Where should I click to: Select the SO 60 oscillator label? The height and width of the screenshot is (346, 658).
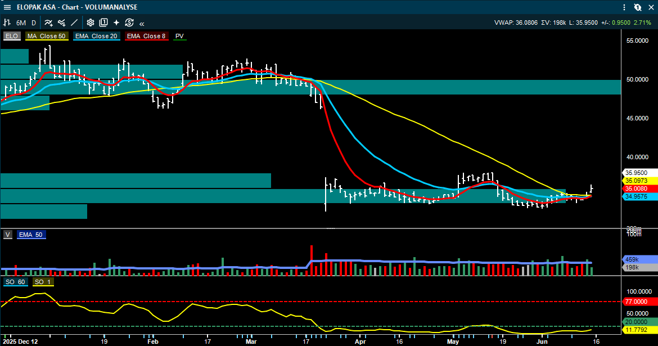[x=16, y=282]
